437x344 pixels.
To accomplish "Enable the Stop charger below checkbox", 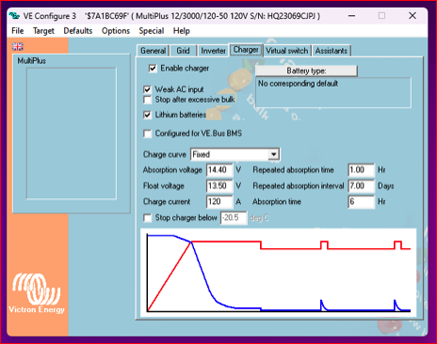I will pos(147,218).
